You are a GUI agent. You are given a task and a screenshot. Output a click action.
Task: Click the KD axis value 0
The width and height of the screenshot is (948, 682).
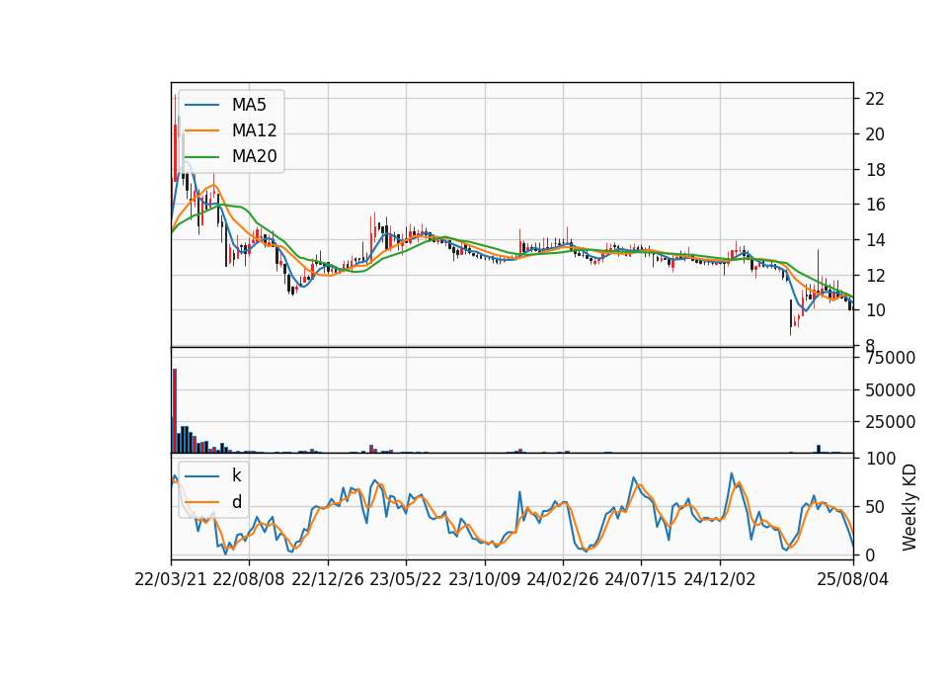870,554
